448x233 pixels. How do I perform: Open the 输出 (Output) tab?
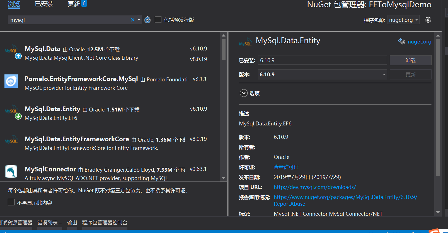[72, 222]
